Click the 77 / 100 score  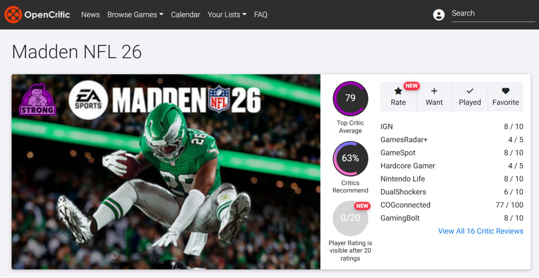tap(509, 205)
